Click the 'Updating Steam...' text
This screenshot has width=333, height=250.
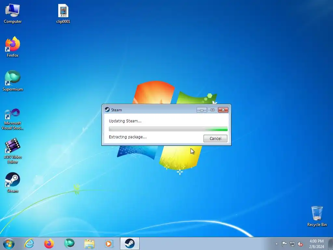125,121
